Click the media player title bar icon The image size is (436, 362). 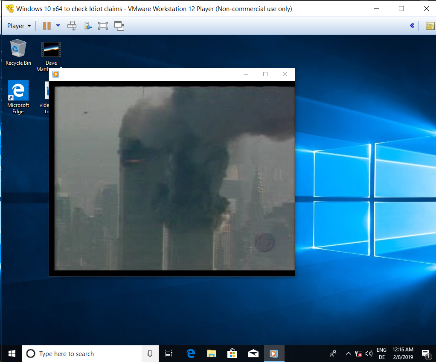coord(56,74)
